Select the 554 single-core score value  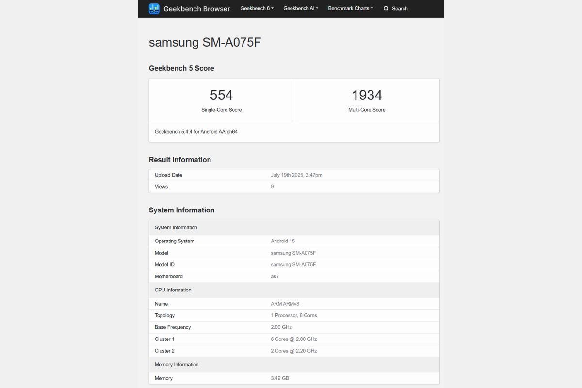pyautogui.click(x=222, y=95)
